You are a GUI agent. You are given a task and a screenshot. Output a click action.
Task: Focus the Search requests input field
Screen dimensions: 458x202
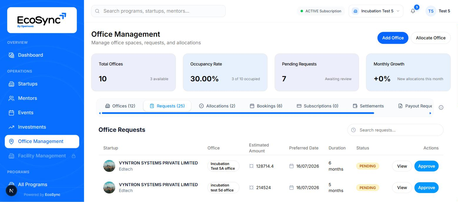click(x=395, y=130)
